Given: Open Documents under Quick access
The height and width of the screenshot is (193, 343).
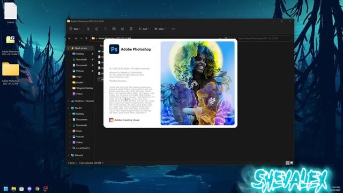Looking at the screenshot, I should (x=81, y=65).
